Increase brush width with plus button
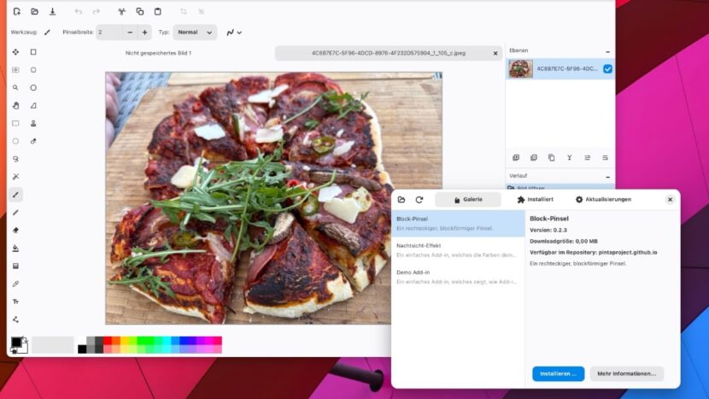709x399 pixels. [x=144, y=32]
